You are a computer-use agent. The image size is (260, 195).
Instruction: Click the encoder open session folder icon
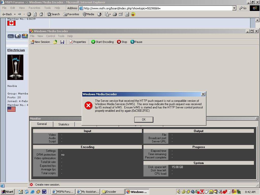[55, 42]
